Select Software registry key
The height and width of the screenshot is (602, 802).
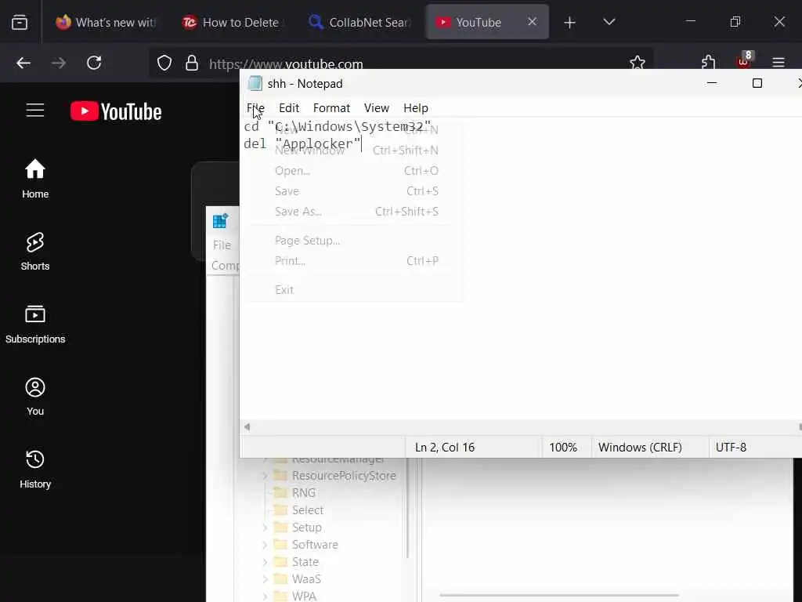click(x=315, y=545)
